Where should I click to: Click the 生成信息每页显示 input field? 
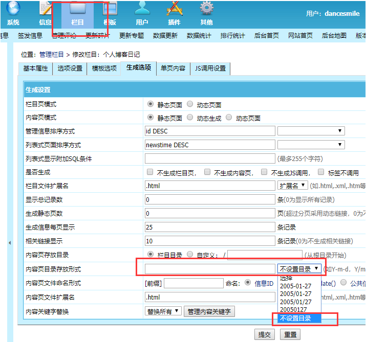click(210, 227)
